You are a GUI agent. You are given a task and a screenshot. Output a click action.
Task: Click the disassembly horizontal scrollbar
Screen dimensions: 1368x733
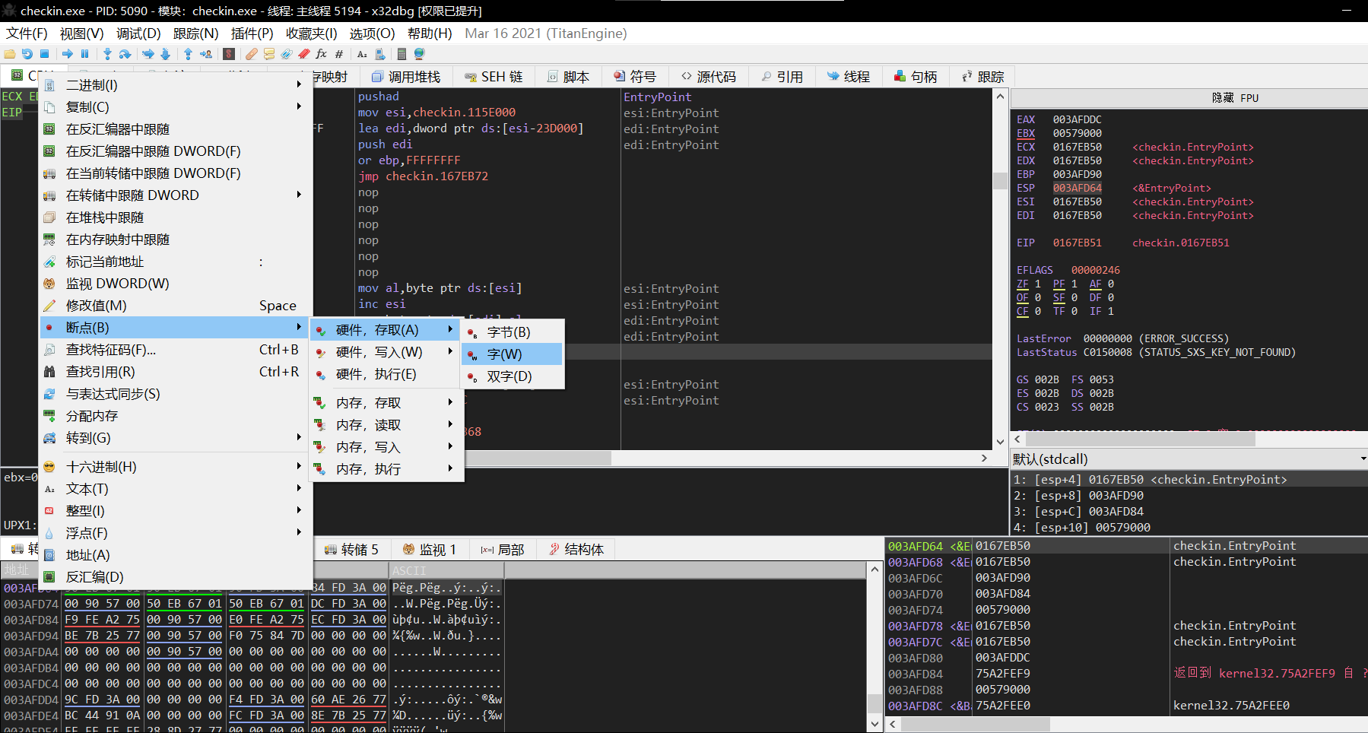coord(538,458)
